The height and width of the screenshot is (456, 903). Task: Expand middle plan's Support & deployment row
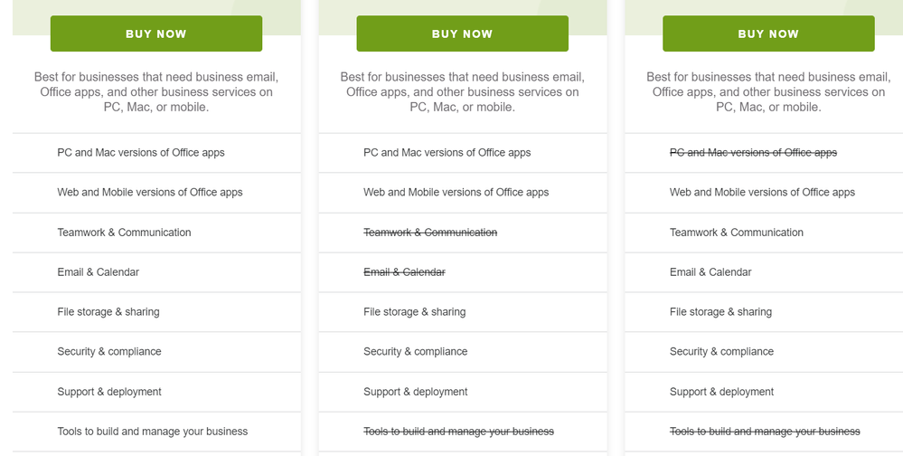pyautogui.click(x=415, y=392)
